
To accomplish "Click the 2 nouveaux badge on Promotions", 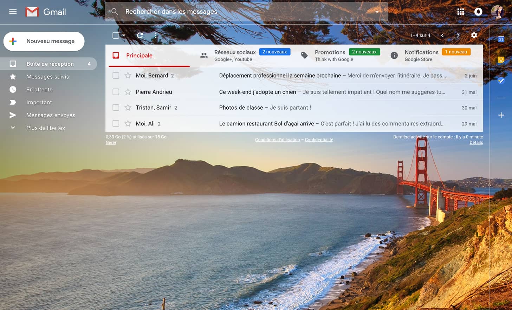I will coord(364,52).
